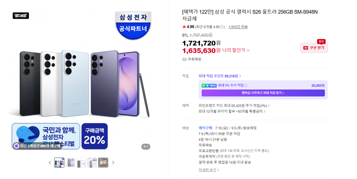Screen dimensions: 357x179
Task: Open the 12-month interest-free installment details
Action: [x=232, y=111]
